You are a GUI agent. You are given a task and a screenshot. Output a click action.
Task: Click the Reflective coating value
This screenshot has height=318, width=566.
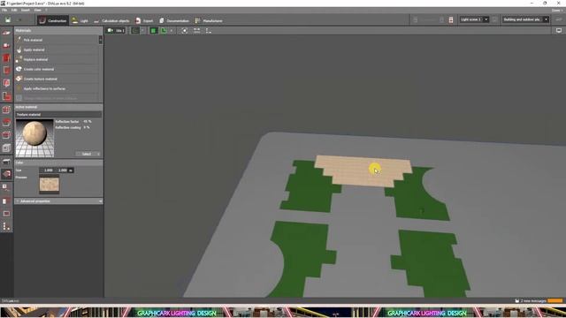[87, 127]
